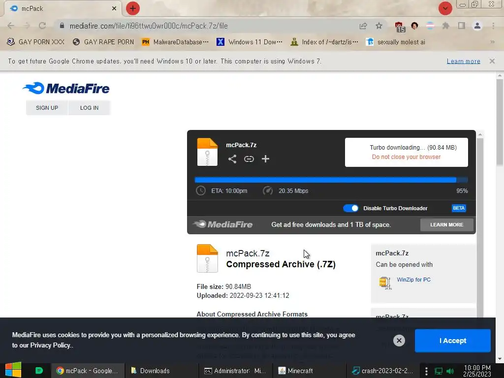This screenshot has height=378, width=504.
Task: Open a new tab with the red plus button
Action: coord(133,8)
